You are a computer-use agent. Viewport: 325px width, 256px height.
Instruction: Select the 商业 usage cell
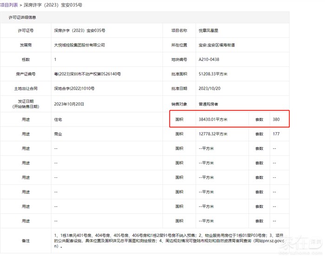click(x=58, y=134)
